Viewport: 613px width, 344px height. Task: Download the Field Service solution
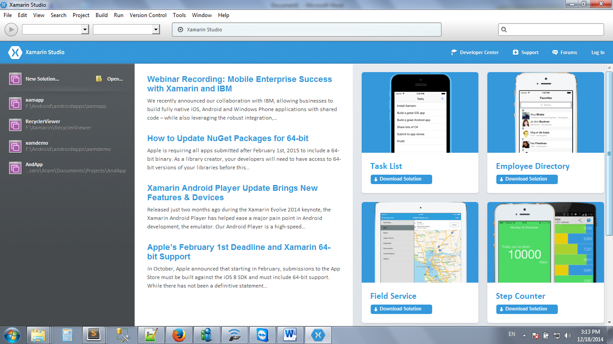coord(401,309)
